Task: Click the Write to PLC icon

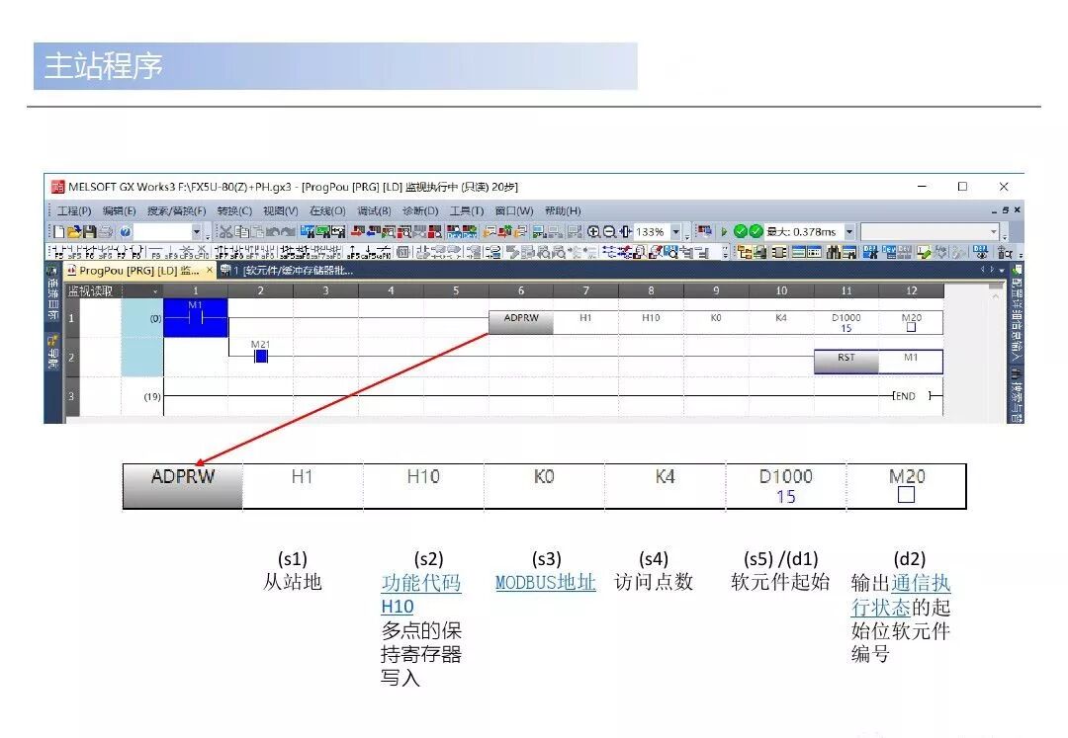Action: 357,232
